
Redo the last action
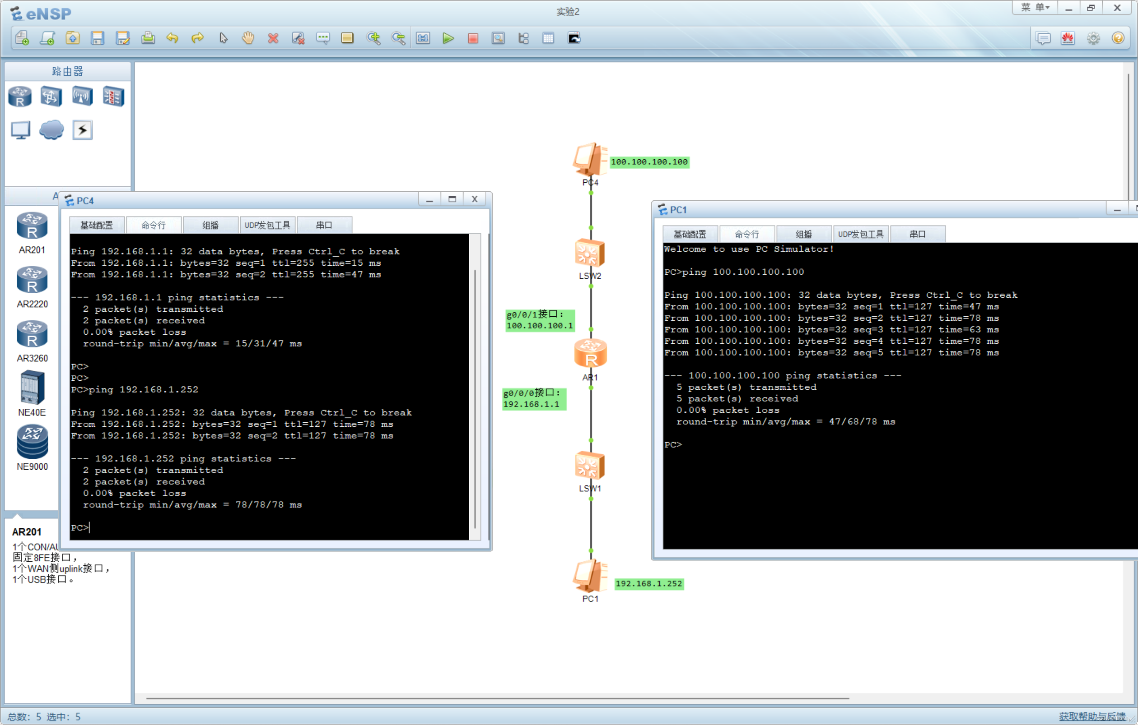[197, 38]
